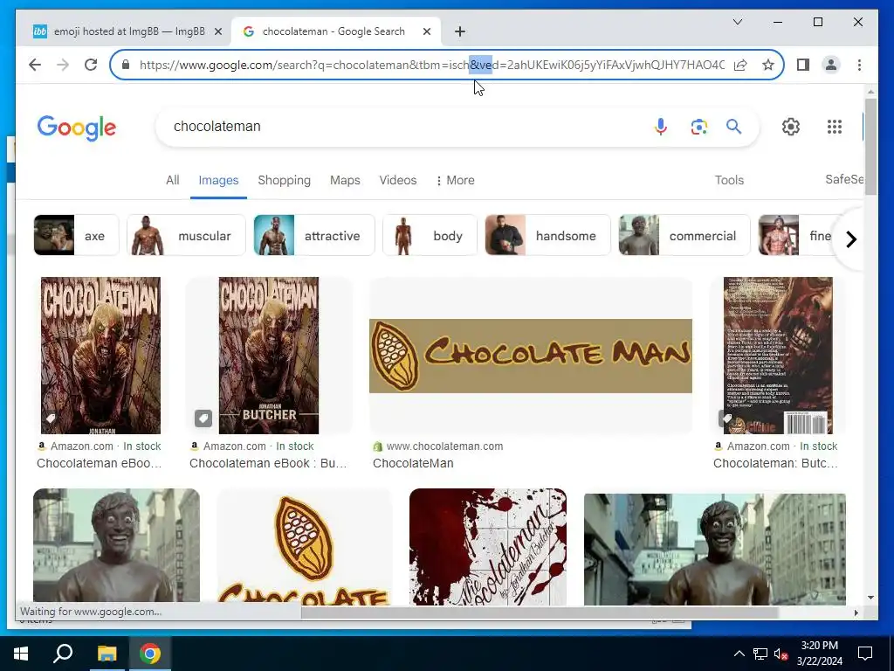Filter images by the 'axe' chip
Screen dimensions: 894x671
click(76, 235)
